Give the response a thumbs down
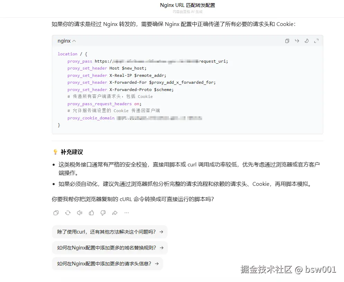The height and width of the screenshot is (282, 344). tap(103, 213)
